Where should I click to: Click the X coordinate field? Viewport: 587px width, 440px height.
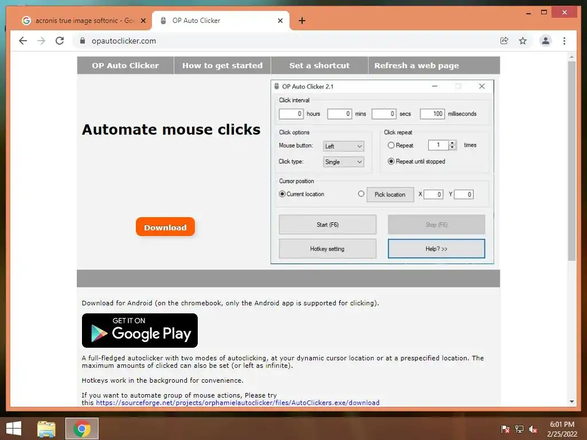click(433, 195)
